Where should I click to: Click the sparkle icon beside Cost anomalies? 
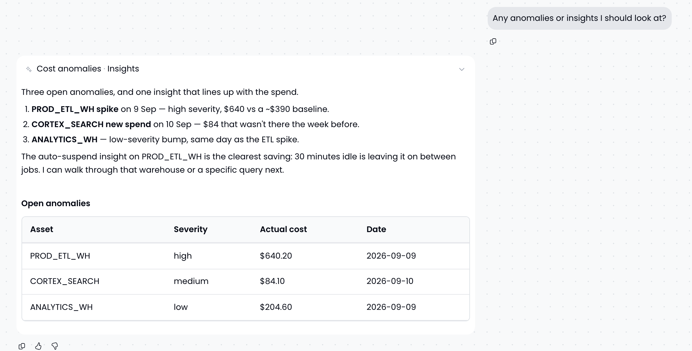coord(29,69)
